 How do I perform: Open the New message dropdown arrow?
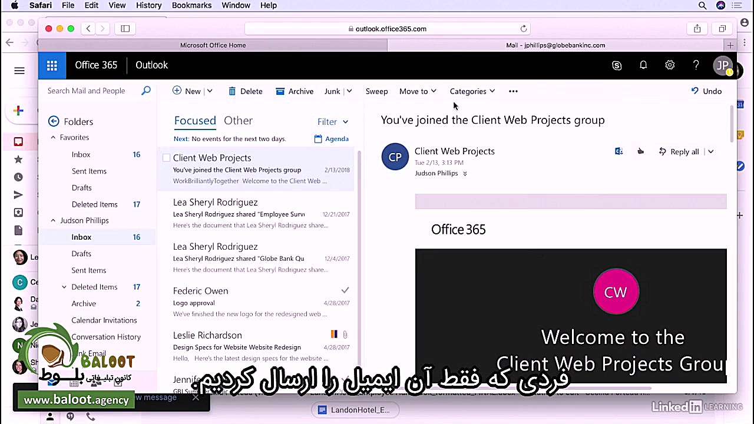pos(210,91)
